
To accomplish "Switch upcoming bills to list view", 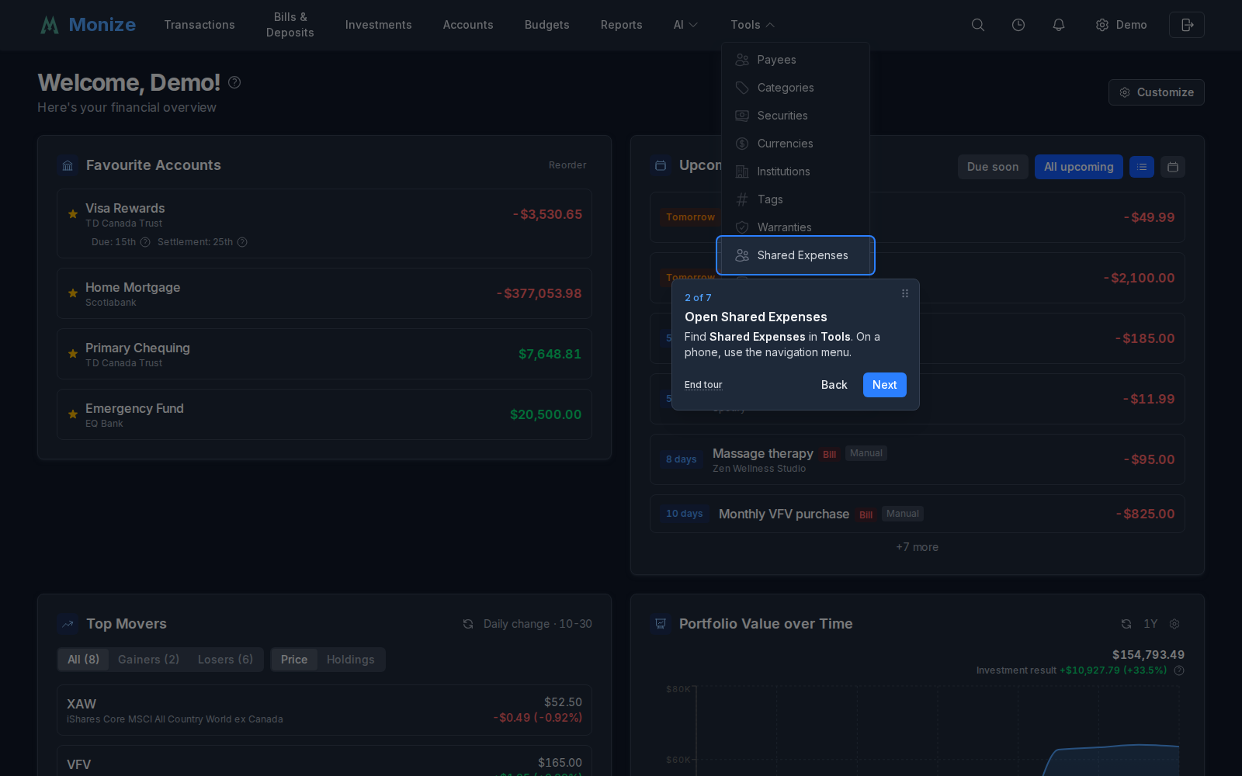I will click(x=1142, y=167).
